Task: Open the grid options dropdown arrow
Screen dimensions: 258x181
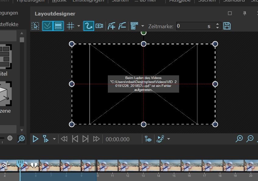Action: coord(79,26)
